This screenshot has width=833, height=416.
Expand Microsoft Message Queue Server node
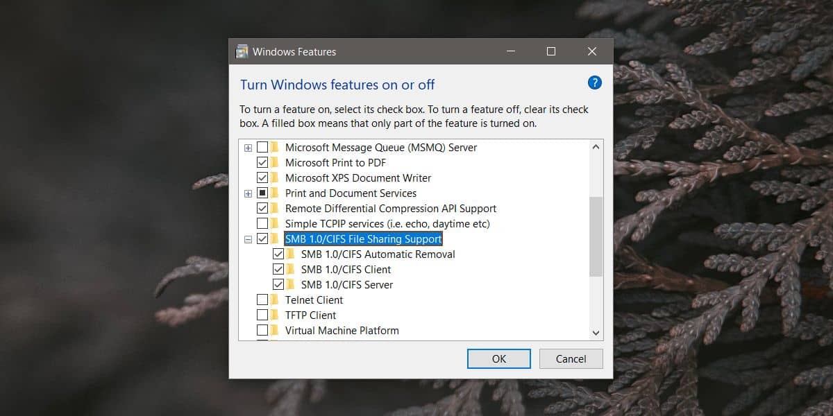click(x=249, y=148)
